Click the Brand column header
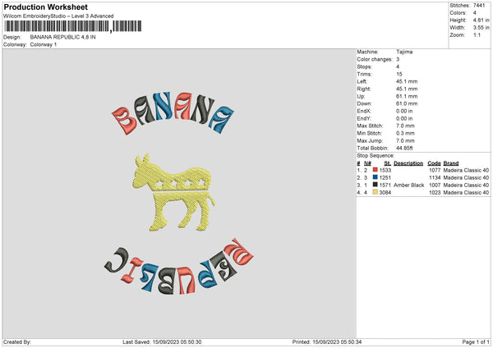The image size is (493, 348). (x=451, y=163)
